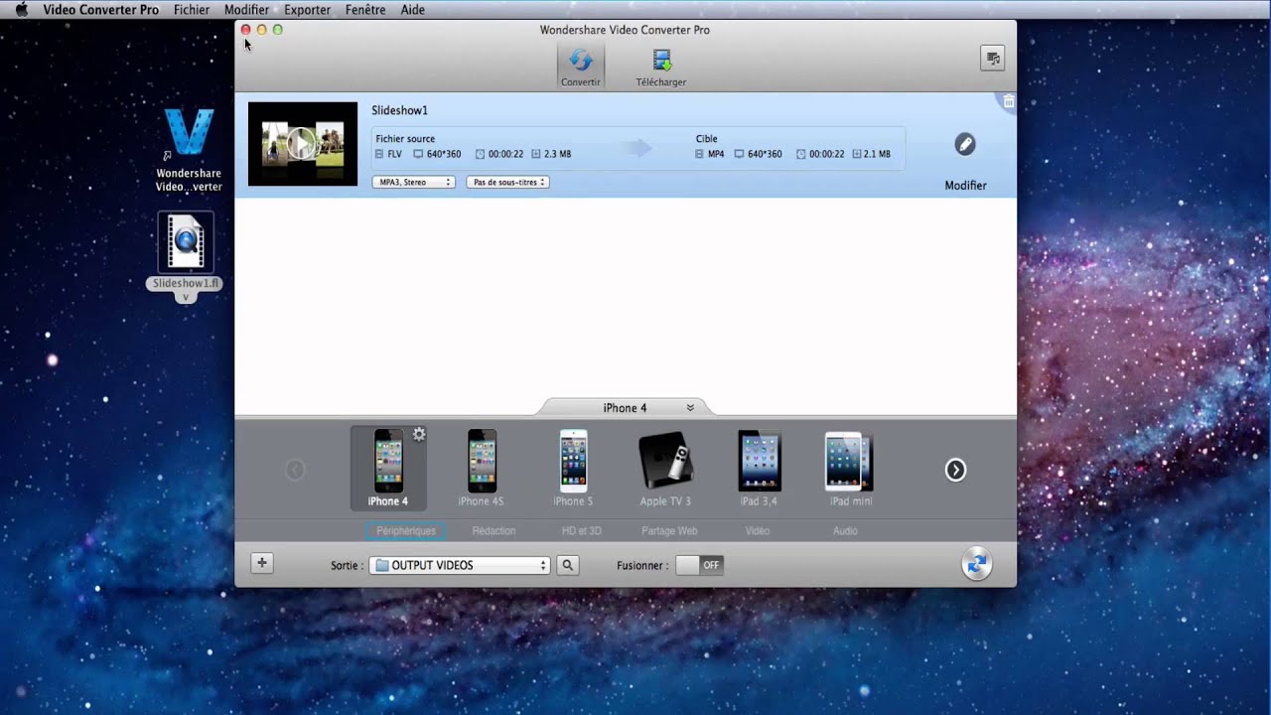Open the Aide menu
Image resolution: width=1271 pixels, height=715 pixels.
[412, 10]
